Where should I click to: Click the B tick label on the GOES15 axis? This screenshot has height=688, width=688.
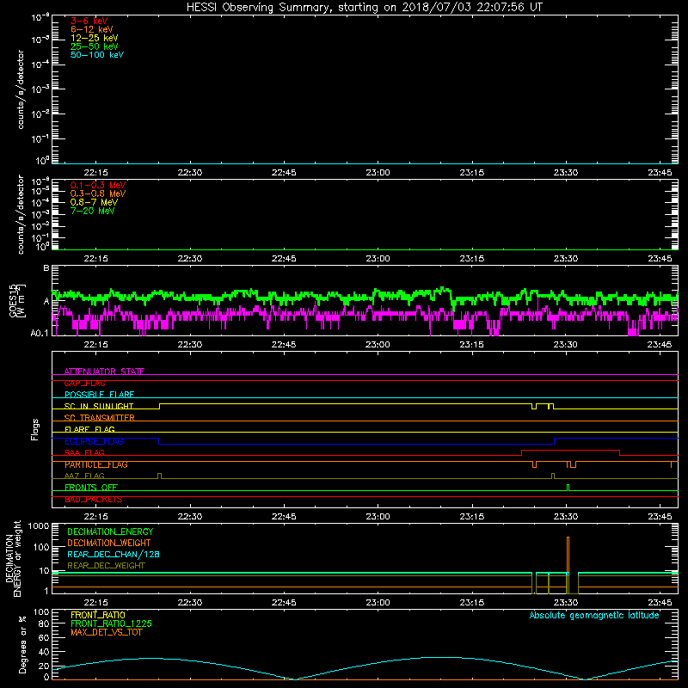46,268
